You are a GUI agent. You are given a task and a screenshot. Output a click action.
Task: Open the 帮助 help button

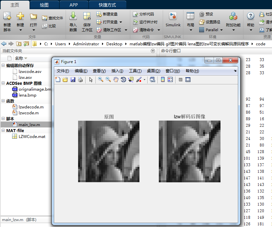[x=250, y=22]
